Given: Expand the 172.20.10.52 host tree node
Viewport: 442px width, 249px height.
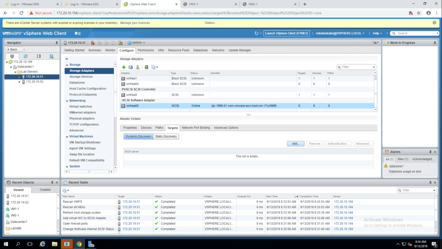Looking at the screenshot, I should point(19,82).
